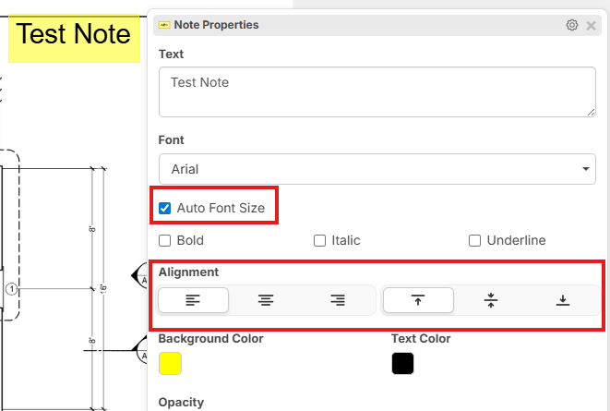Select right text alignment
610x411 pixels.
pos(338,300)
